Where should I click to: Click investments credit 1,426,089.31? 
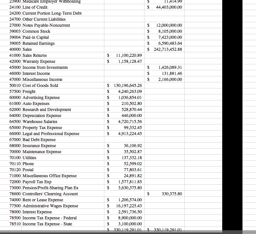click(170, 67)
